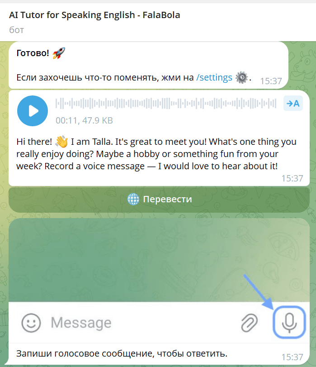Select the "Hi there! I am Talla" message text
Screen dimensions: 316x367
tap(156, 154)
